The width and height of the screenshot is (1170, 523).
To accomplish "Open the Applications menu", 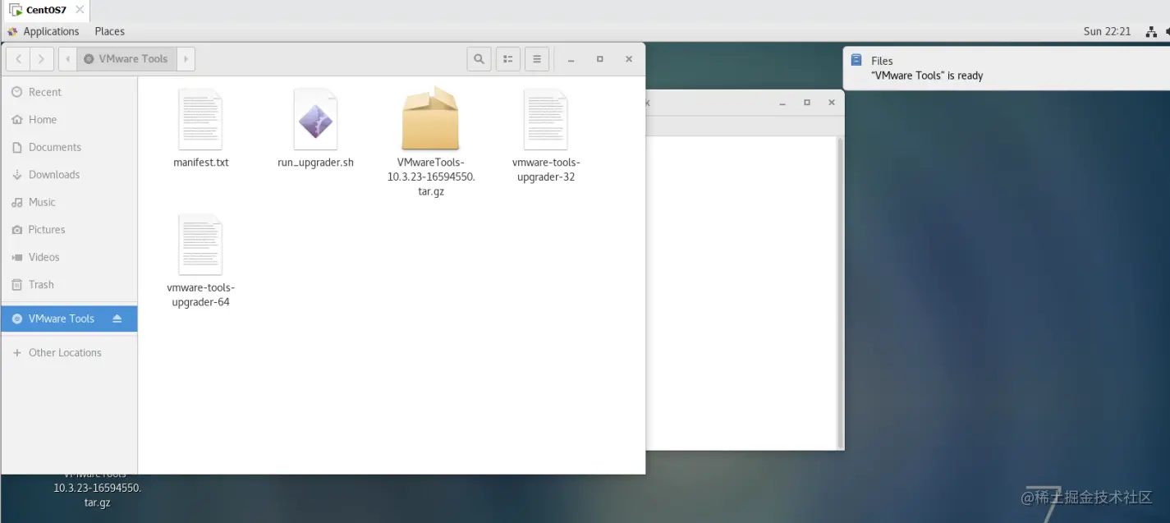I will coord(51,31).
